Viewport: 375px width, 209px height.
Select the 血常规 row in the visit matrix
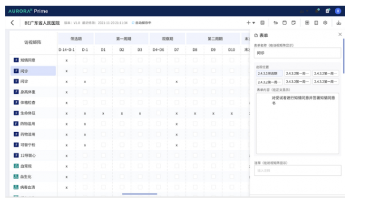(33, 166)
